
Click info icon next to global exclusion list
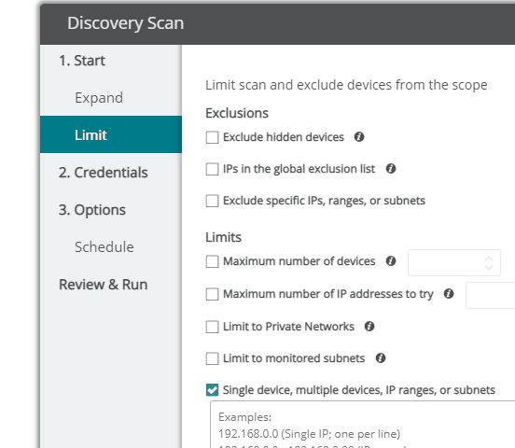click(x=391, y=169)
